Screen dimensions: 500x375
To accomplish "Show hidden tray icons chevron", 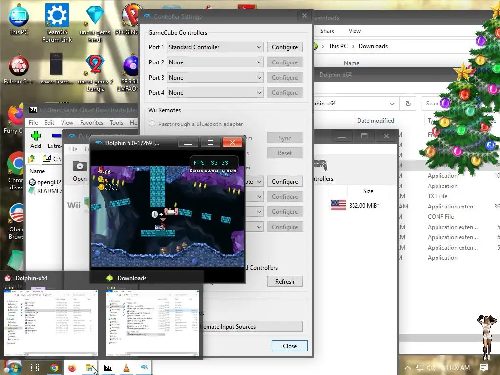I will point(408,368).
